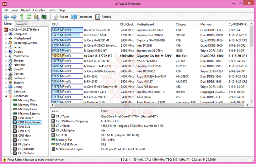Select the Devices icon in tree
This screenshot has width=256, height=164.
[x=10, y=74]
